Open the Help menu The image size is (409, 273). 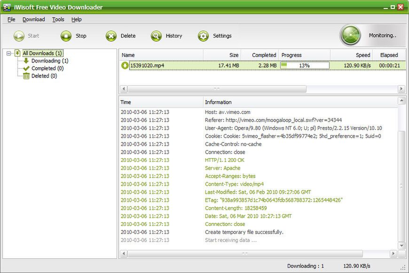click(77, 19)
